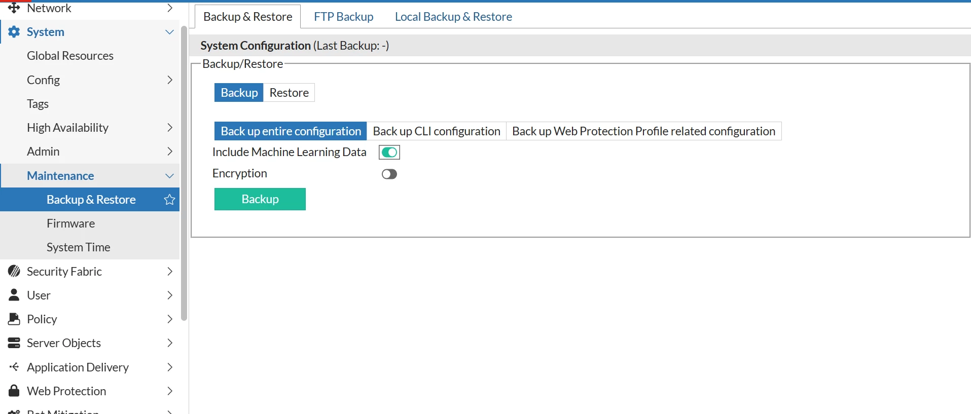Open Firmware under Maintenance
Screen dimensions: 971x414
point(71,223)
